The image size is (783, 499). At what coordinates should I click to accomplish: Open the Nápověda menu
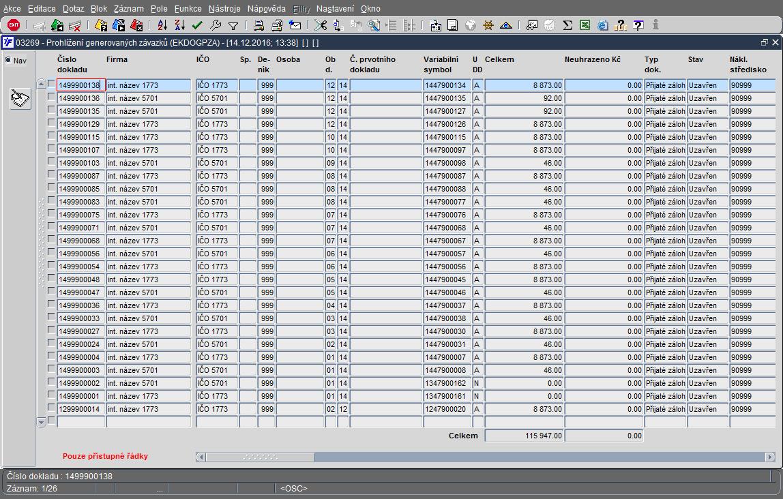point(267,8)
